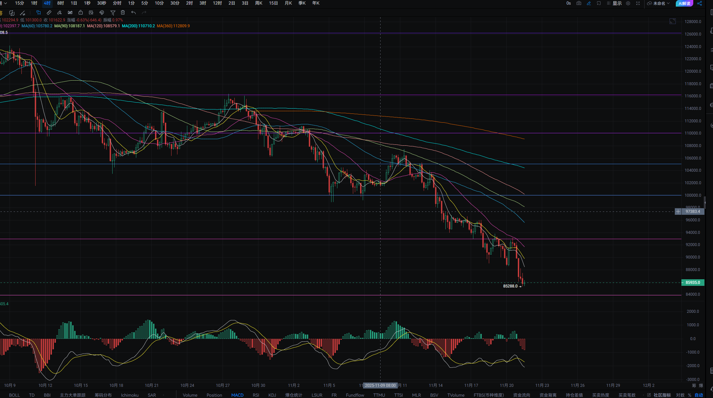
Task: Toggle 自动 auto scale mode
Action: click(x=699, y=395)
